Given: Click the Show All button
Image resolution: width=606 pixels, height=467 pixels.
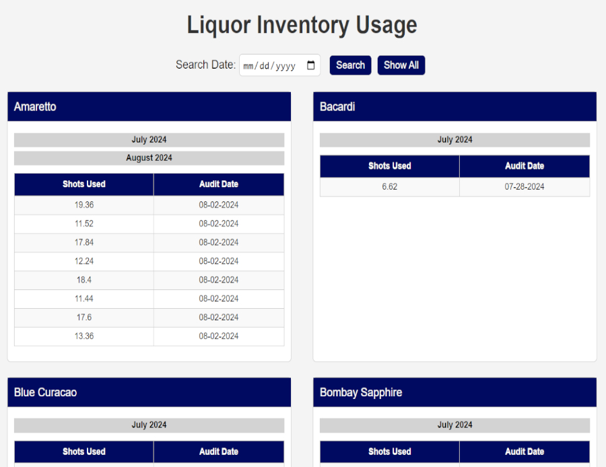Looking at the screenshot, I should click(x=401, y=65).
